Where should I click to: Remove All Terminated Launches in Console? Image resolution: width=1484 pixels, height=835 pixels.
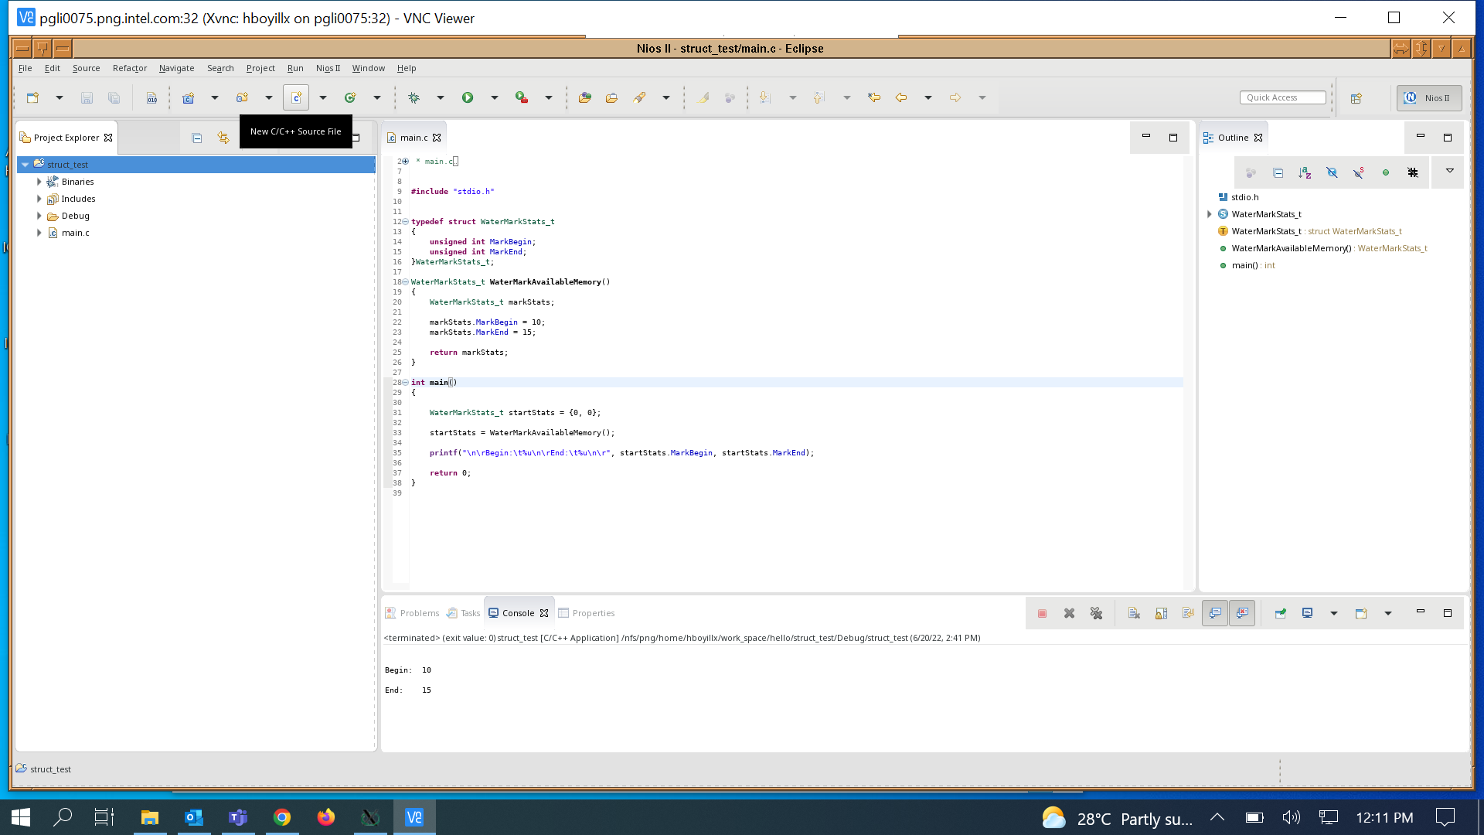pyautogui.click(x=1097, y=612)
